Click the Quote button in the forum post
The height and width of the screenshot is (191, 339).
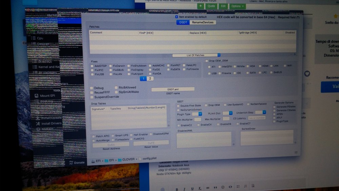[211, 6]
